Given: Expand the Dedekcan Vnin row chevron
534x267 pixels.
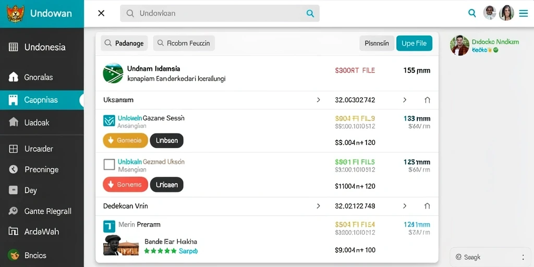Looking at the screenshot, I should [319, 205].
